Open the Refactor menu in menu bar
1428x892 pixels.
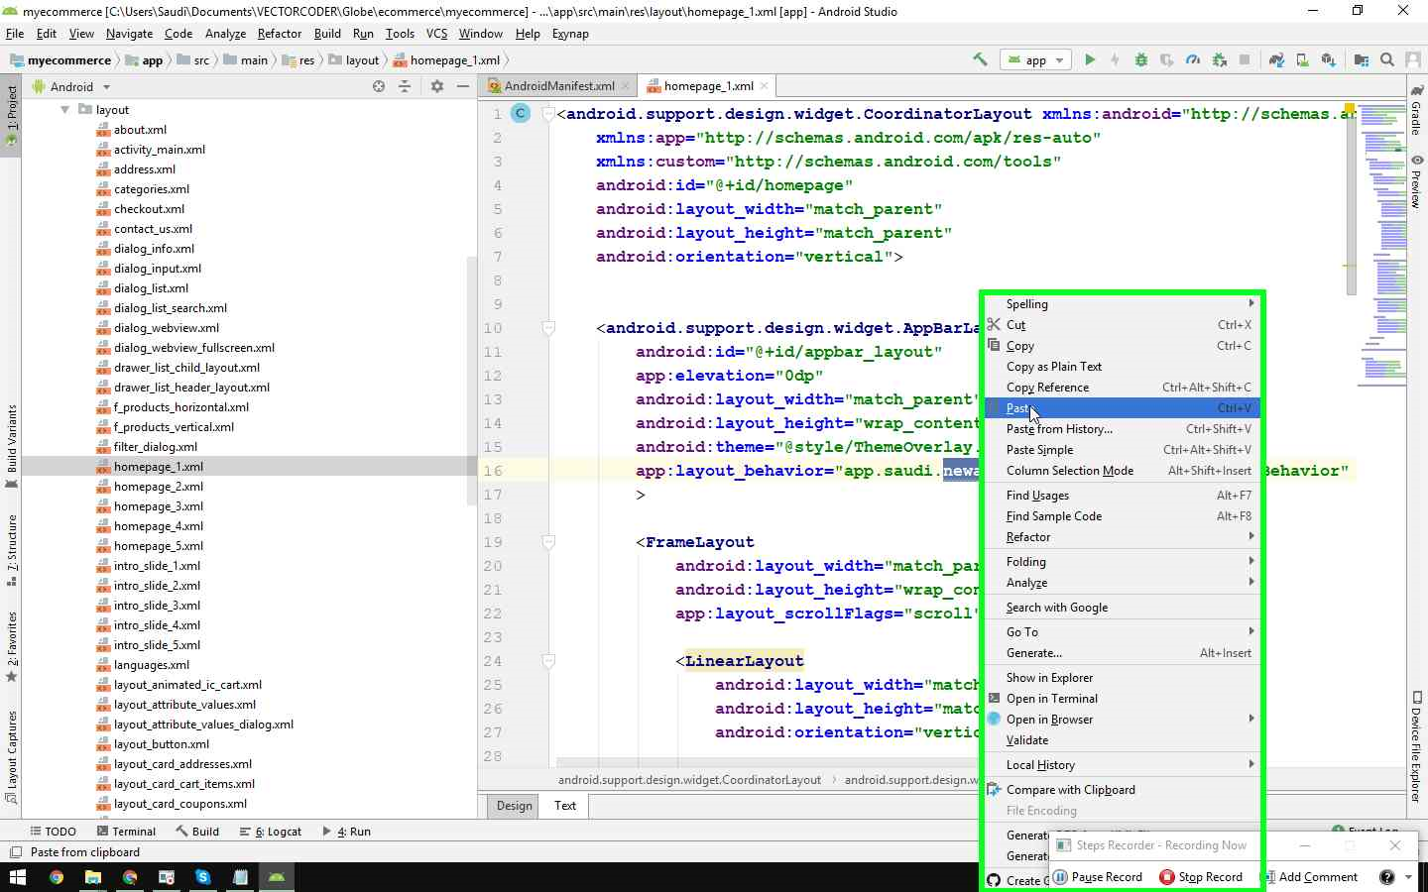click(x=279, y=34)
